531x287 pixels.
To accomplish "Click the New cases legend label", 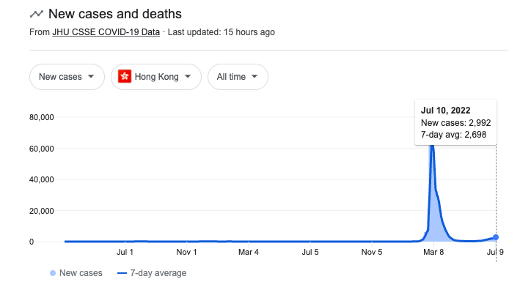I will coord(81,273).
